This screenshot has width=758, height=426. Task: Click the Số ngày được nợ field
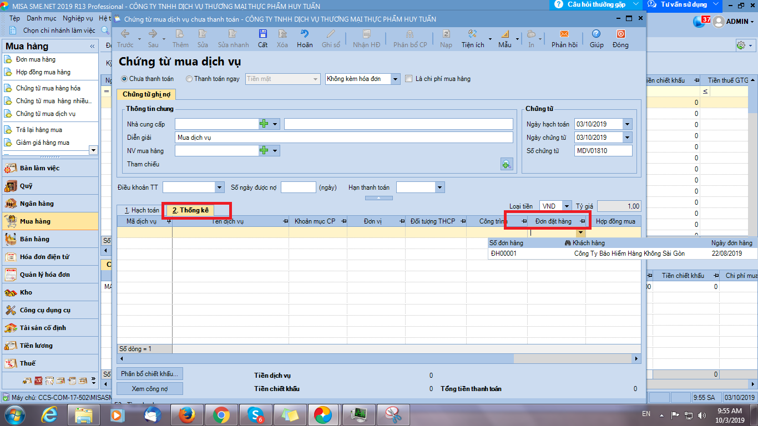[299, 187]
